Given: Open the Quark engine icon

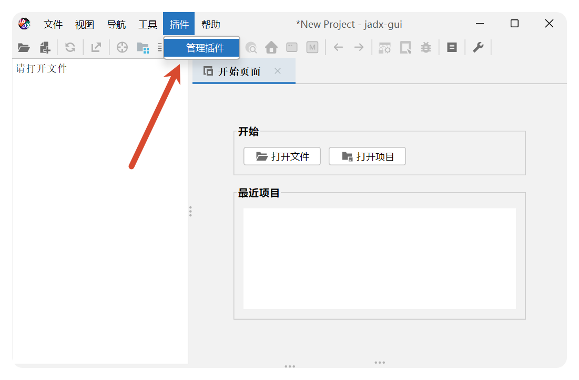Looking at the screenshot, I should [x=405, y=48].
